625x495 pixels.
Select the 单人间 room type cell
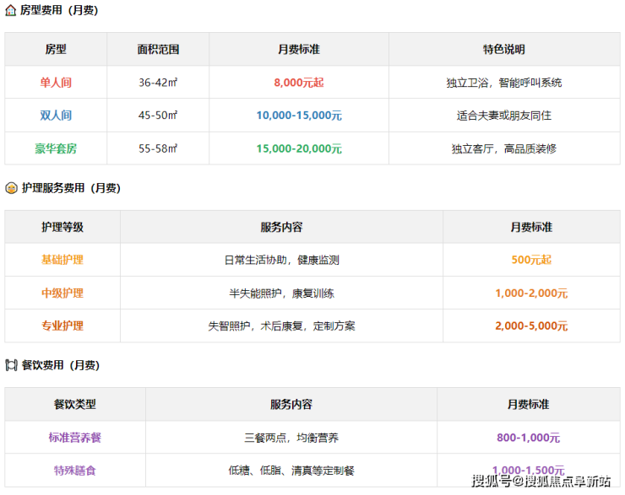pyautogui.click(x=56, y=83)
